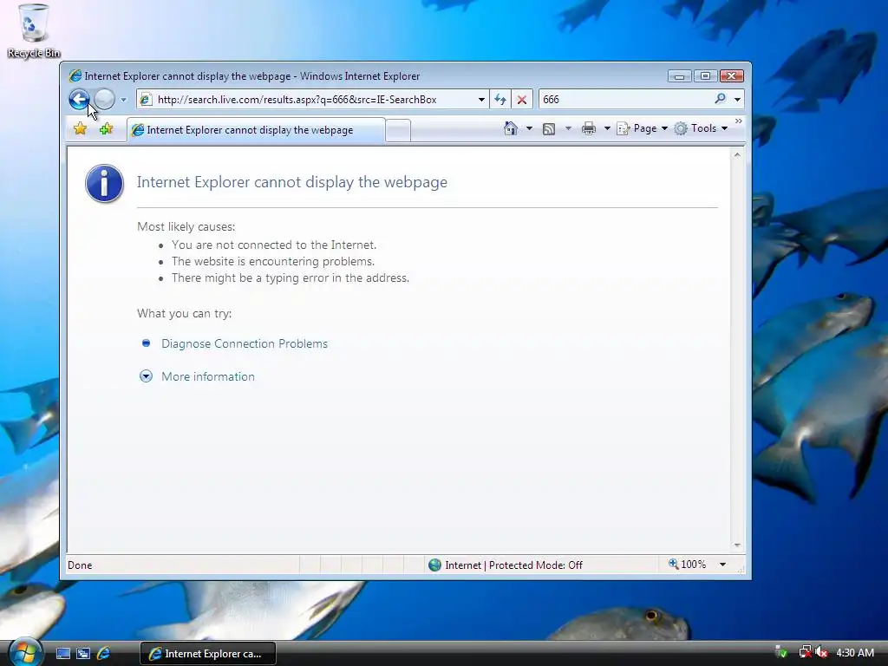Screen dimensions: 888x666
Task: Open the recent pages dropdown arrow
Action: click(123, 100)
